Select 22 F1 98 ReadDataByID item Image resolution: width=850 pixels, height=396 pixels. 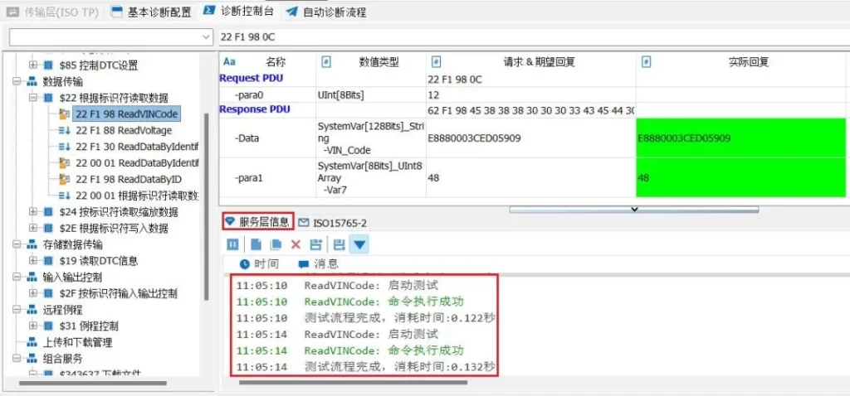coord(128,179)
